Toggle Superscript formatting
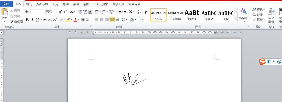Image resolution: width=282 pixels, height=102 pixels. click(x=55, y=20)
